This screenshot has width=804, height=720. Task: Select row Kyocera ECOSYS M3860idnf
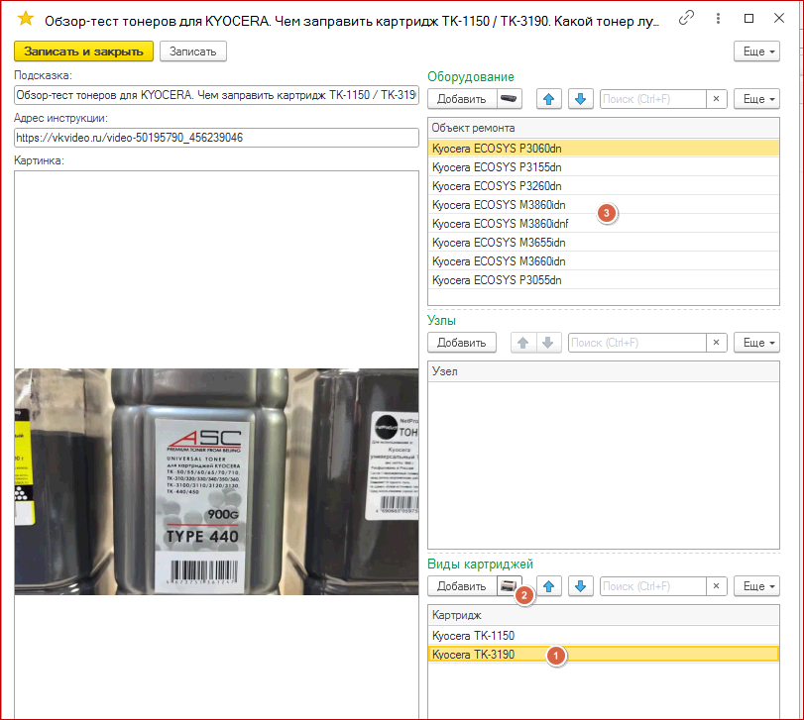coord(604,224)
